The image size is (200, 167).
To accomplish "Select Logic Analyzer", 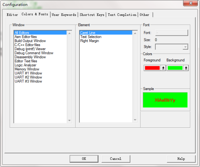I will (40, 65).
